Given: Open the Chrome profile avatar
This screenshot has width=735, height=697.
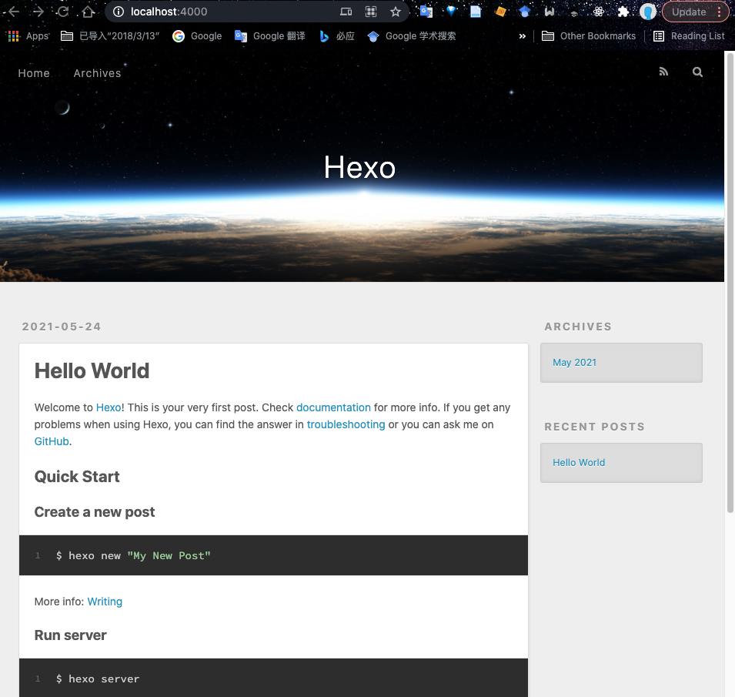Looking at the screenshot, I should [x=648, y=12].
